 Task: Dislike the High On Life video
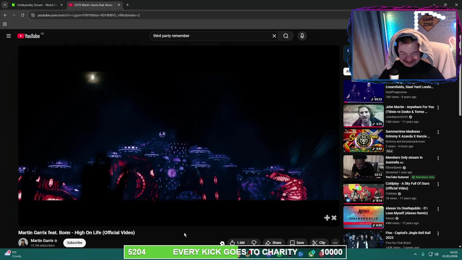[x=254, y=243]
